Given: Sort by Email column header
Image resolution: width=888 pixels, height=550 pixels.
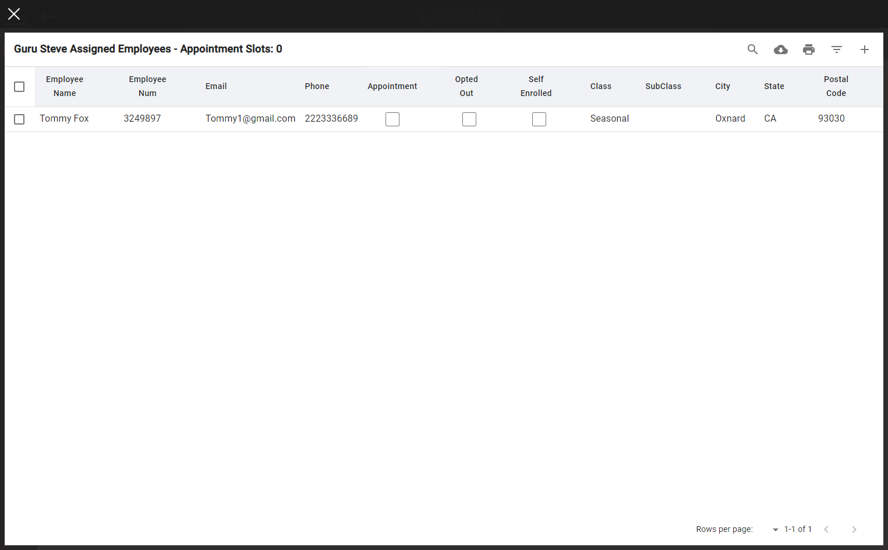Looking at the screenshot, I should tap(216, 86).
